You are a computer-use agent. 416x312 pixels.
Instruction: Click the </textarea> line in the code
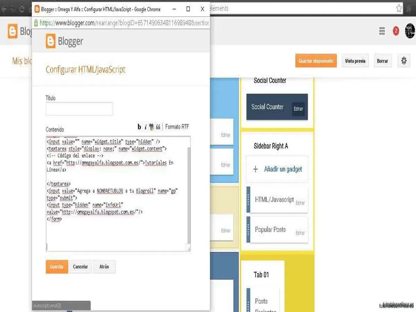[59, 184]
